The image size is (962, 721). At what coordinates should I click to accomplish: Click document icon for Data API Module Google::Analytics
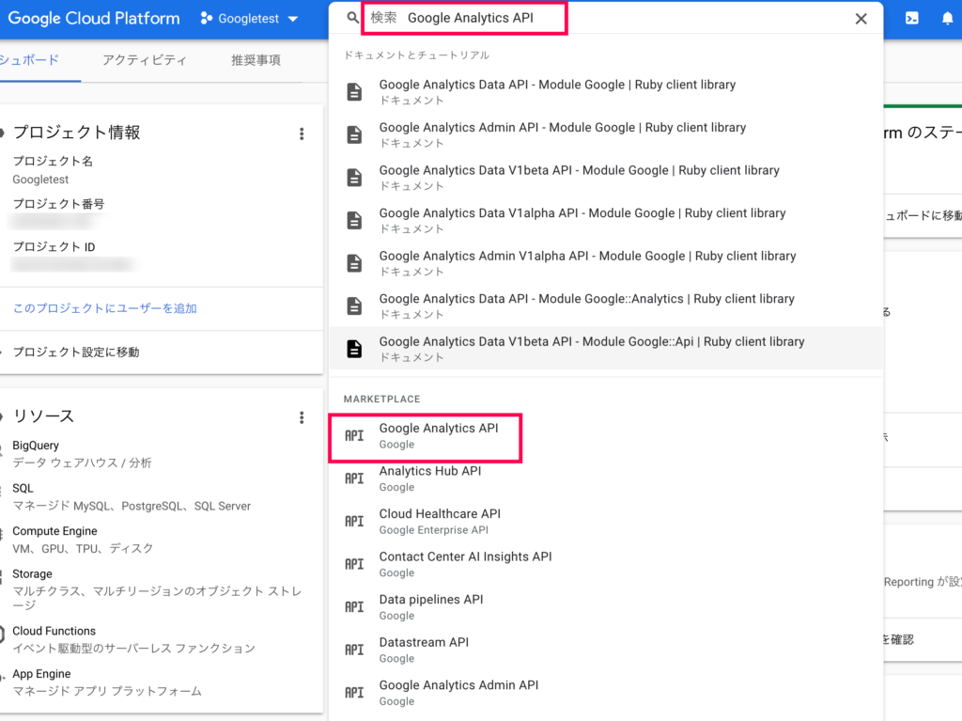point(354,306)
